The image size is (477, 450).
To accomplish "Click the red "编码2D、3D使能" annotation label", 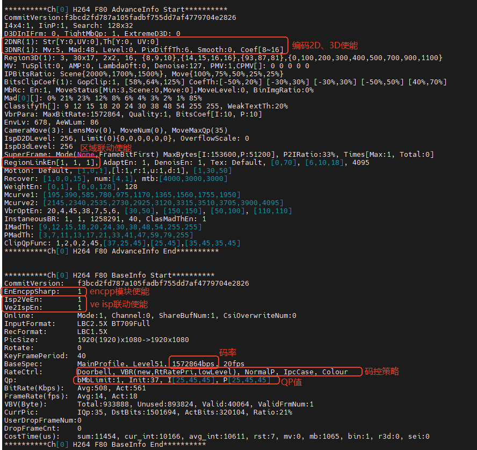I will 324,46.
